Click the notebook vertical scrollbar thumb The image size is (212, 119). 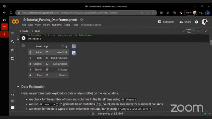[x=211, y=42]
